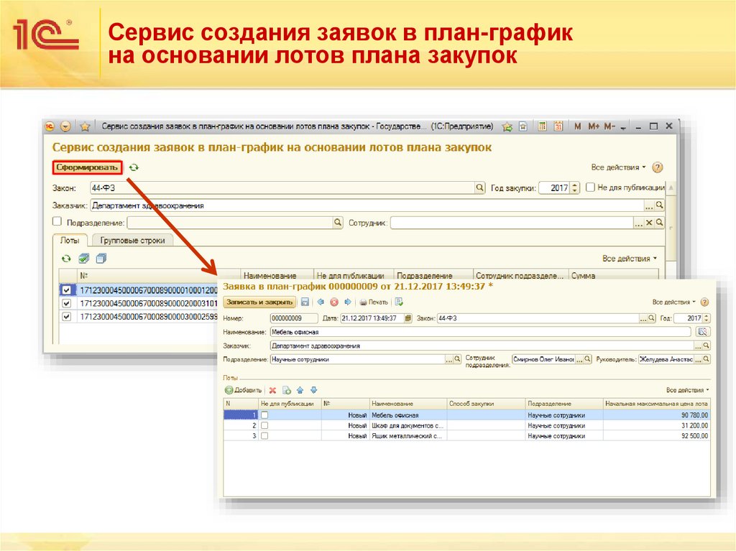Move lot down with blue arrow
This screenshot has width=736, height=551.
[x=314, y=390]
